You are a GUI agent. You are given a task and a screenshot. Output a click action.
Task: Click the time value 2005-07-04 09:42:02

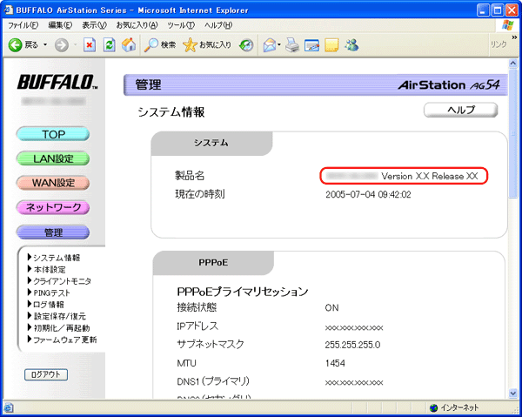[368, 194]
